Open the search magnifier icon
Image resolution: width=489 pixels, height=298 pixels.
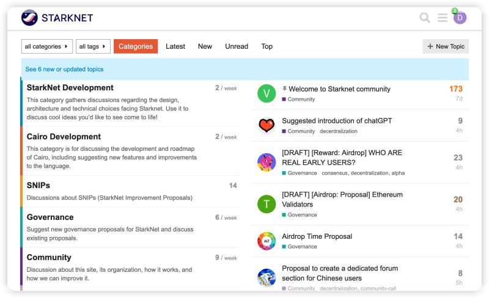[425, 18]
